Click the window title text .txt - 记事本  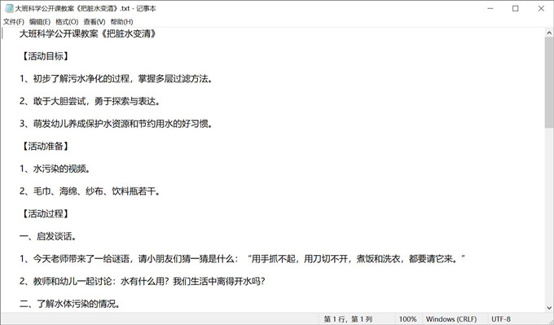[x=138, y=8]
